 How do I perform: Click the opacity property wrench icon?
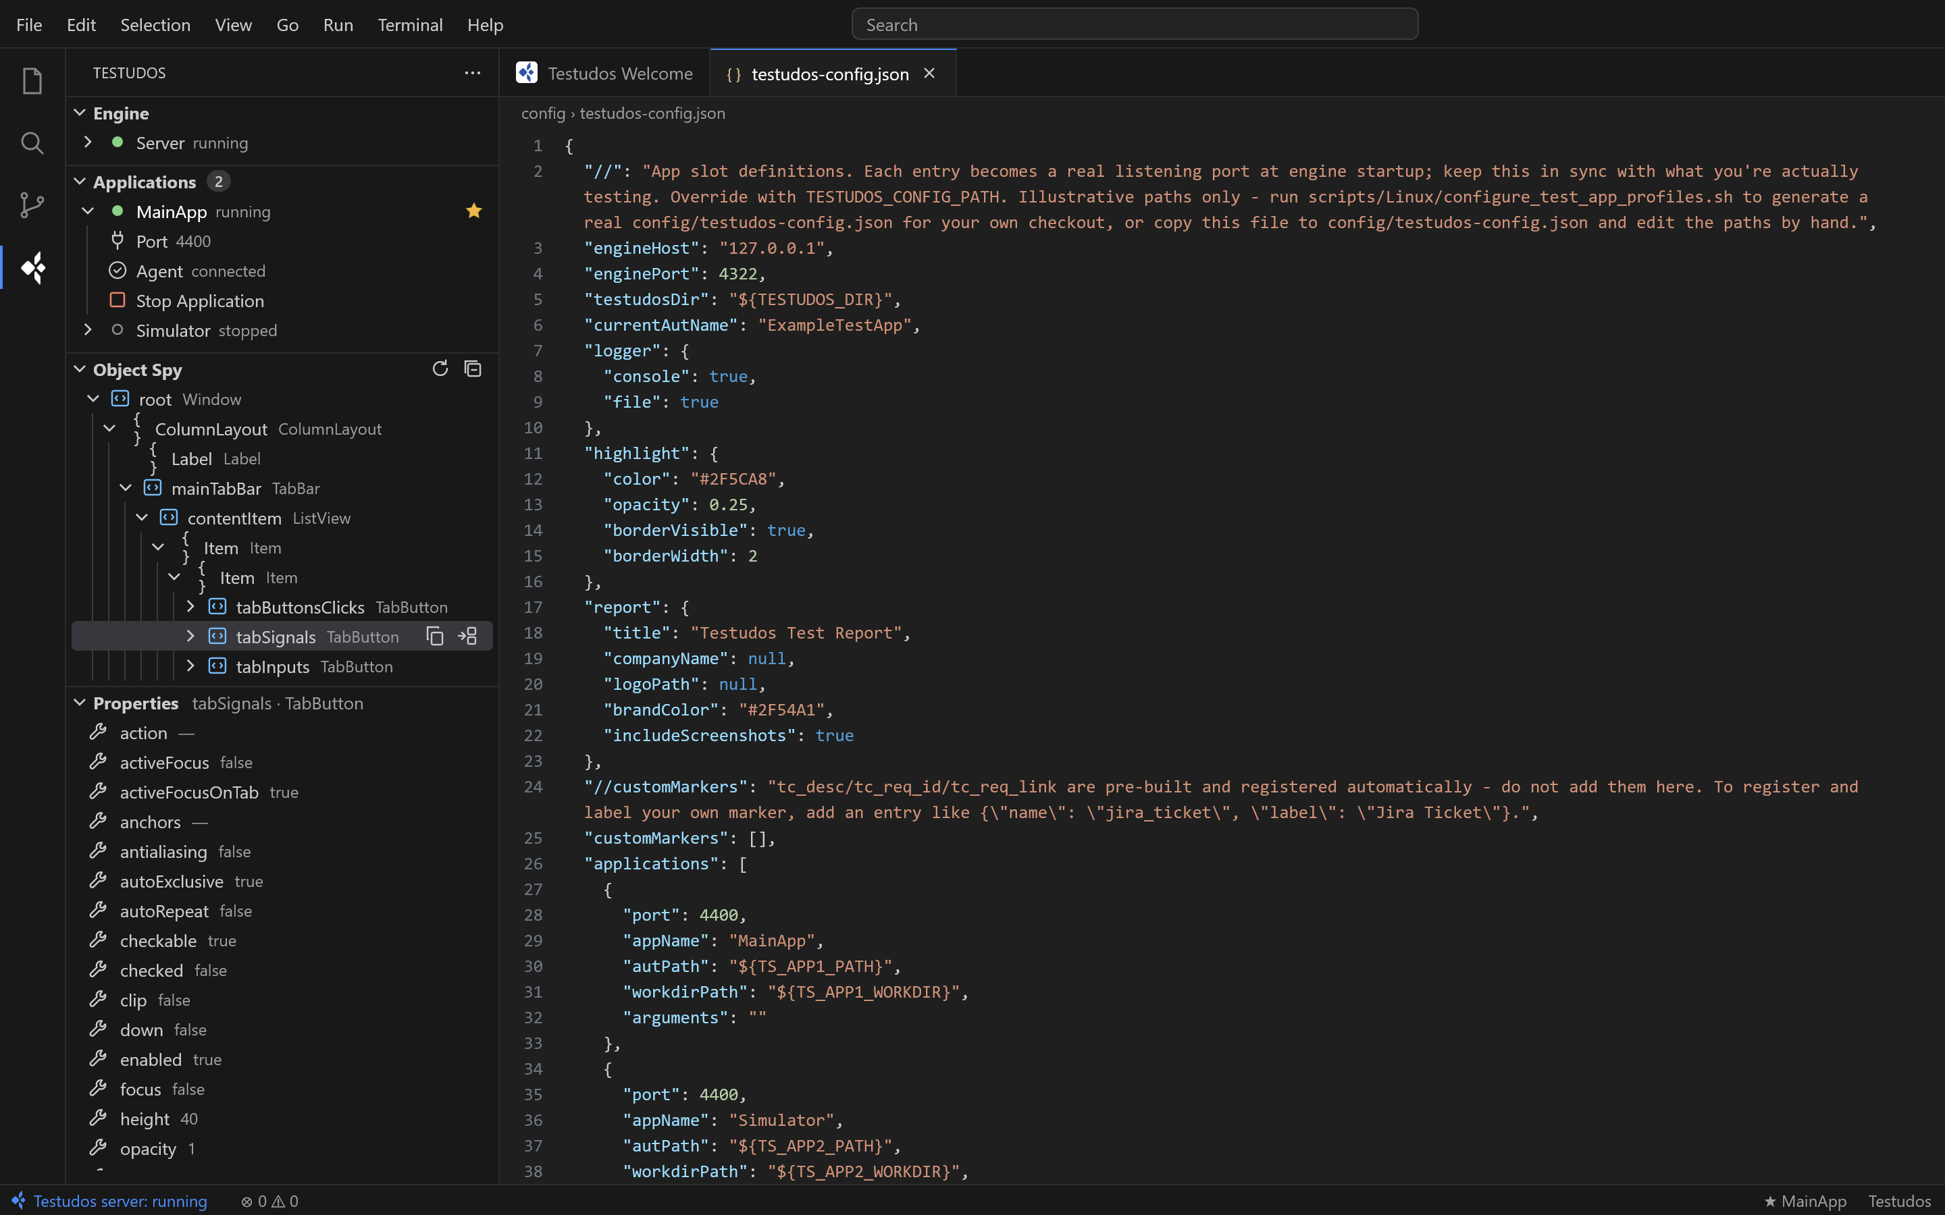[x=98, y=1148]
